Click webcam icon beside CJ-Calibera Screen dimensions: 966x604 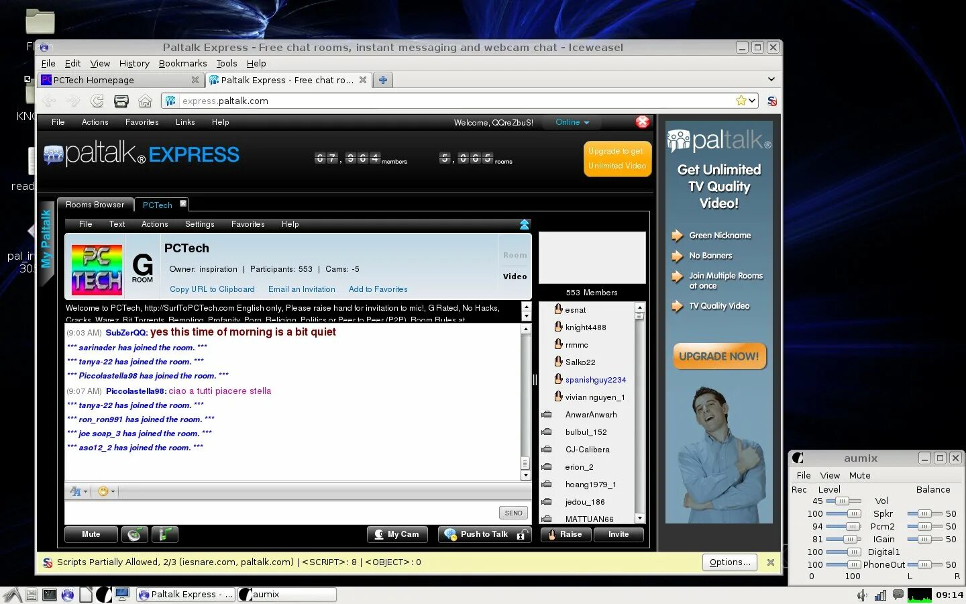[547, 449]
